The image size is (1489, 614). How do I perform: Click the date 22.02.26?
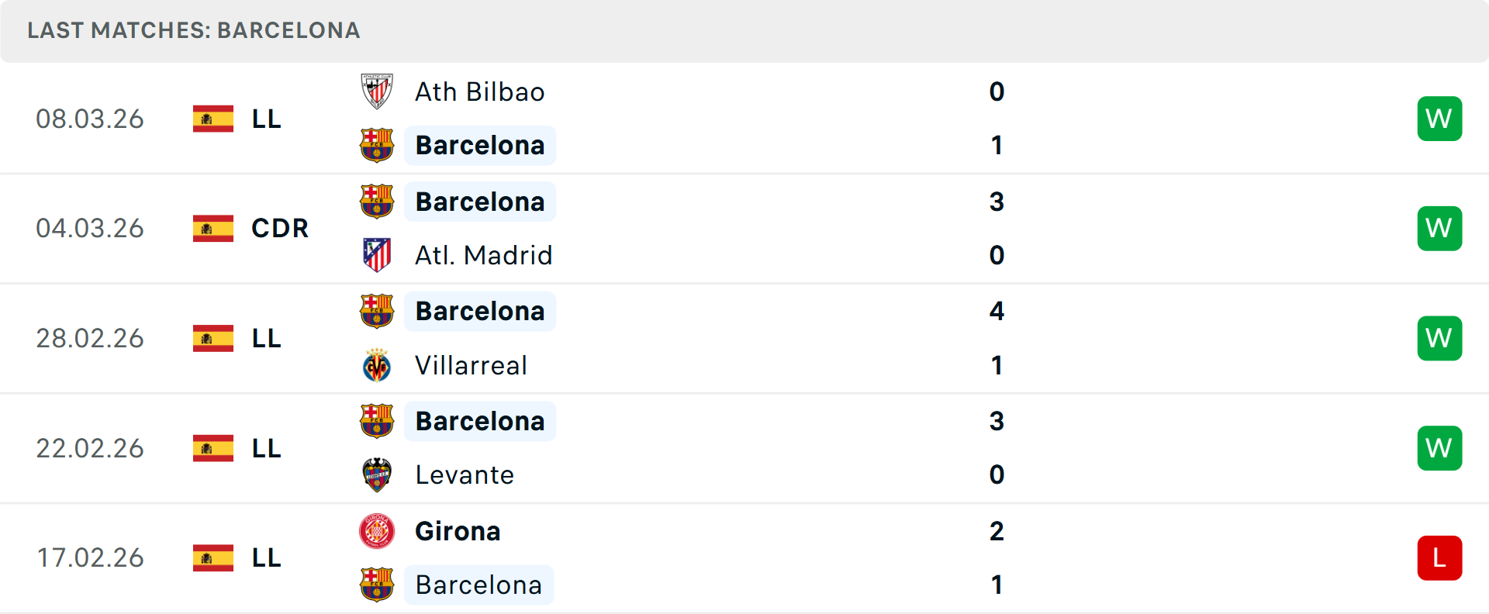[90, 448]
